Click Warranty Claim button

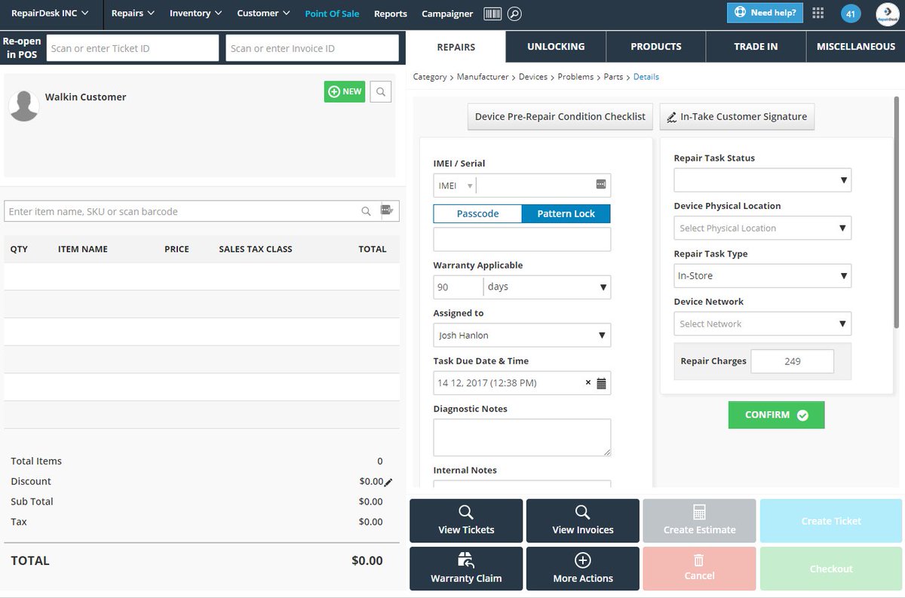(x=466, y=569)
